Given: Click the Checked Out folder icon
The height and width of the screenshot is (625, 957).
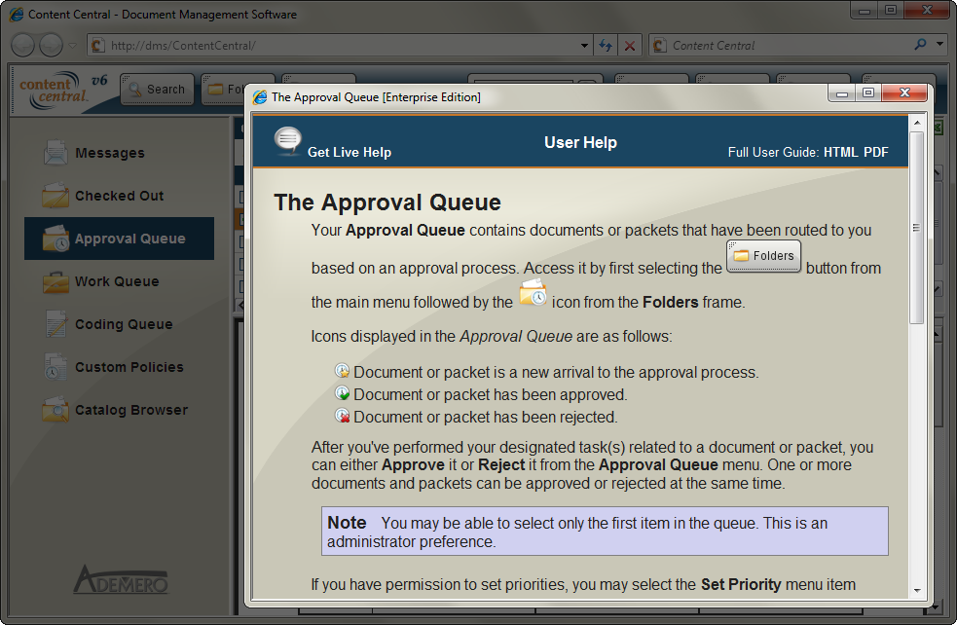Looking at the screenshot, I should coord(55,196).
